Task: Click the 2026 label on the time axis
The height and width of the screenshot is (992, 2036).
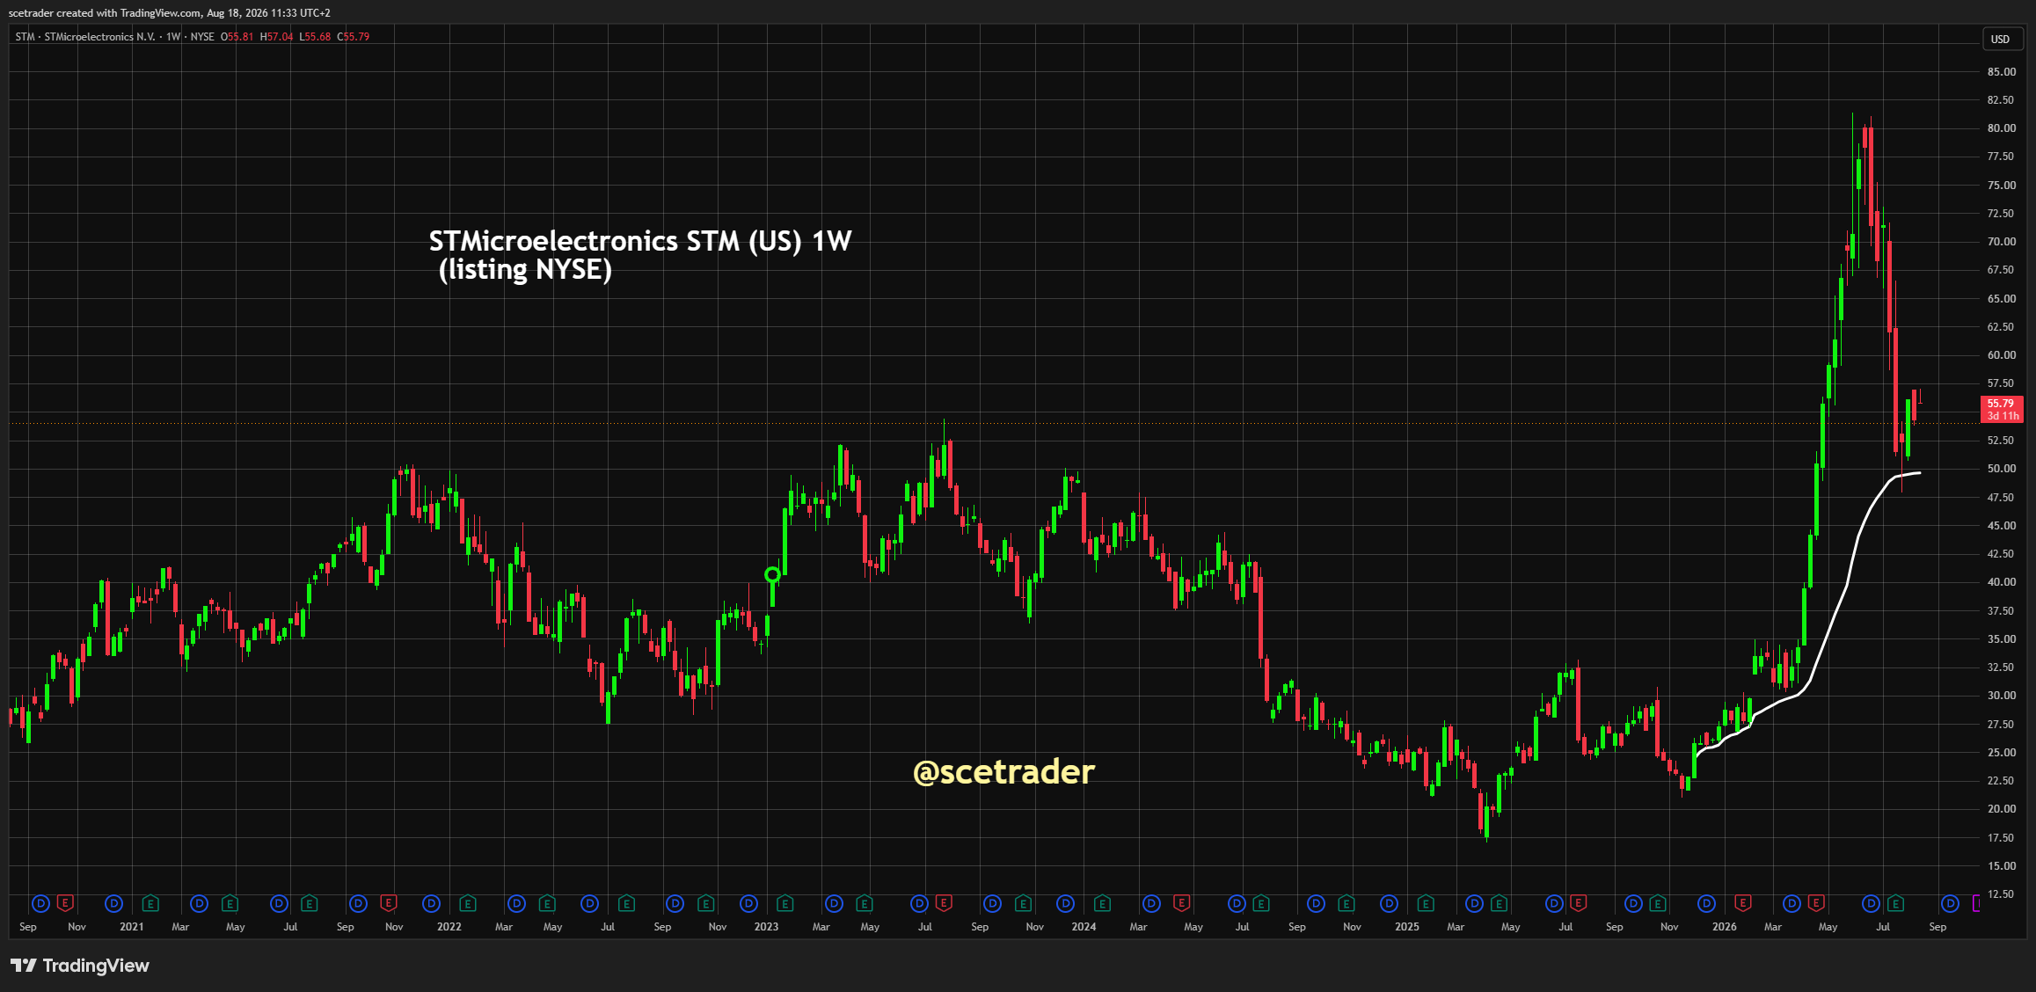Action: (1725, 927)
